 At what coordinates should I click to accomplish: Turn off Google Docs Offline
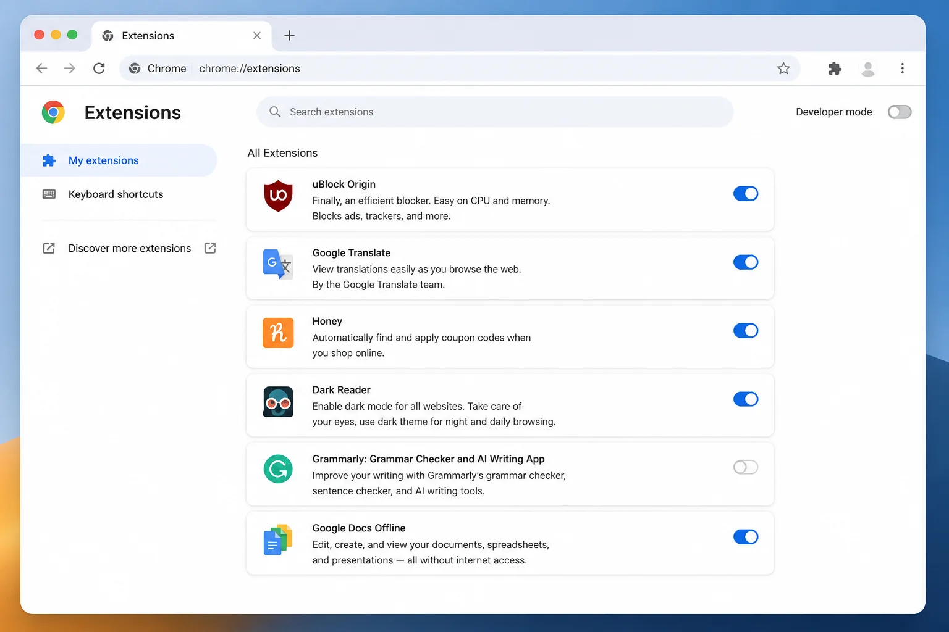pyautogui.click(x=746, y=537)
